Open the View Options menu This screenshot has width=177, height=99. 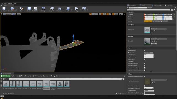tap(120, 94)
